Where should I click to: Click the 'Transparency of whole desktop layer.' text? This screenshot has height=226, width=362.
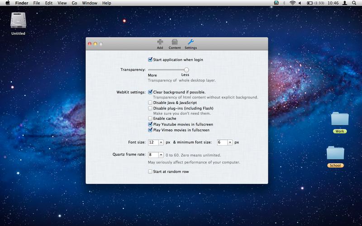coord(182,80)
